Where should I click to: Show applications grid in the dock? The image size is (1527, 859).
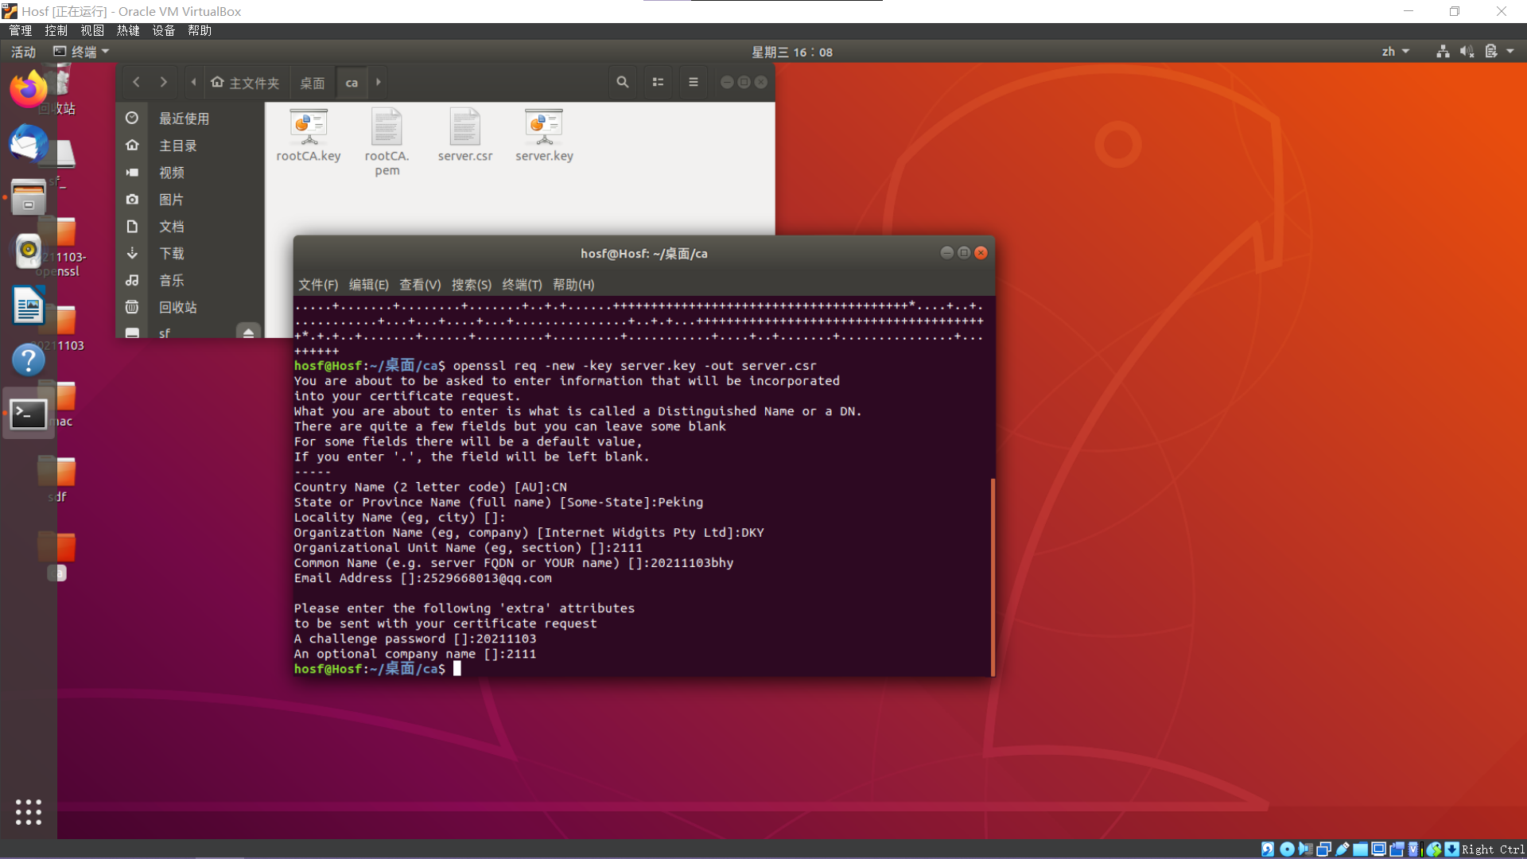coord(28,812)
